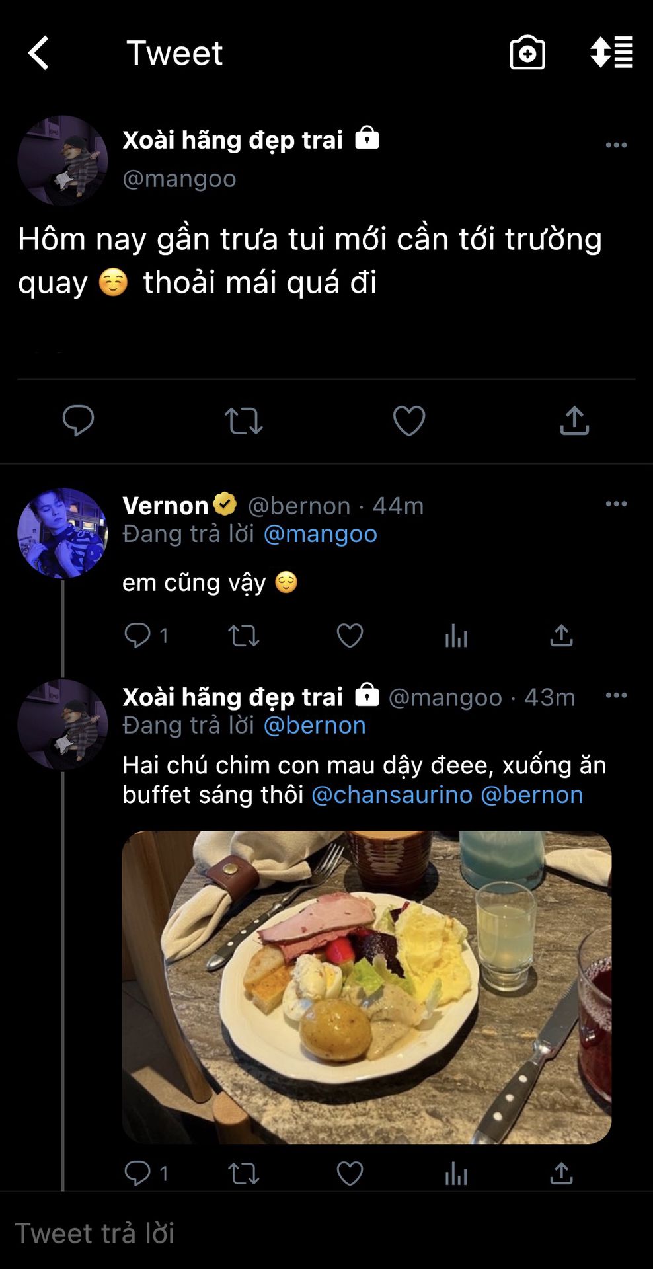
Task: Like Vernon's reply
Action: (350, 636)
